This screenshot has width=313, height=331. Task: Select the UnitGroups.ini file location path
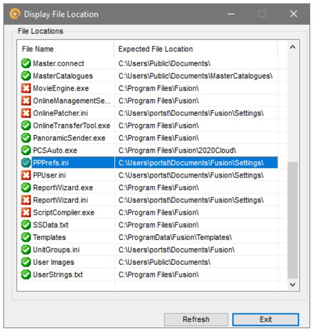176,250
